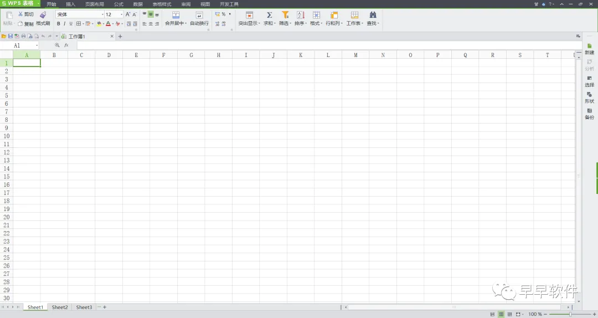Add a new sheet with the plus beside Sheet3
This screenshot has width=598, height=318.
tap(105, 307)
